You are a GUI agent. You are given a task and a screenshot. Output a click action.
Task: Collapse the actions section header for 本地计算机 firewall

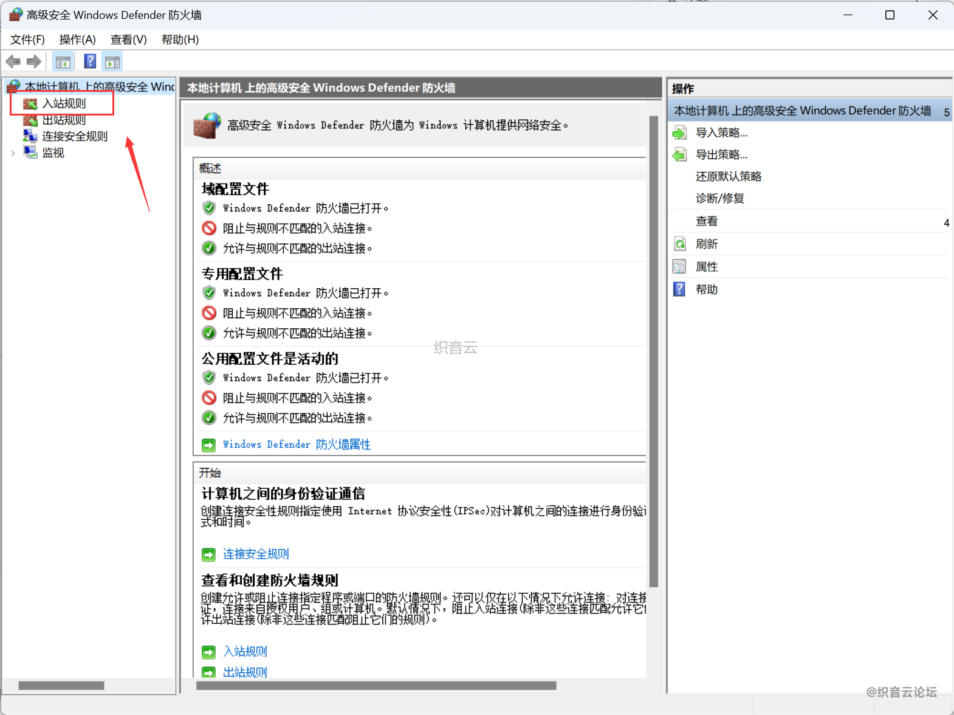(810, 111)
